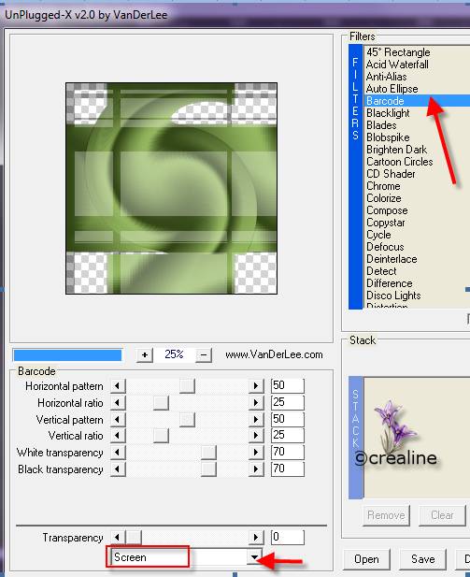
Task: Click the zoom out minus button
Action: pyautogui.click(x=204, y=355)
